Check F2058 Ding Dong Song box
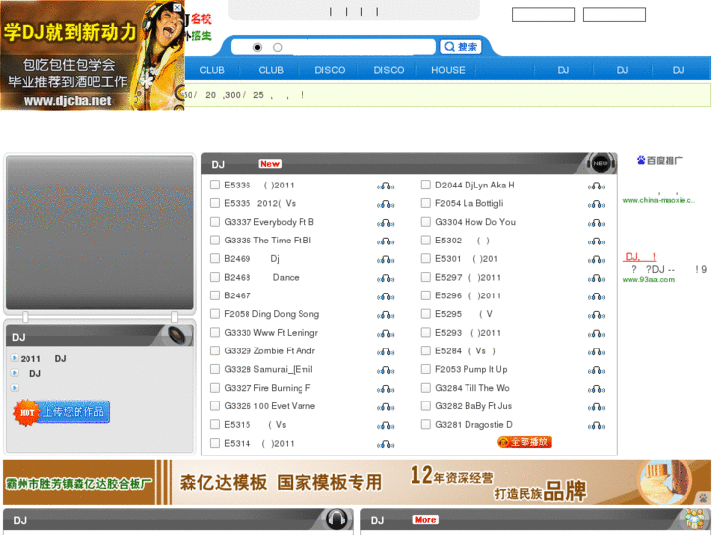The image size is (714, 535). (x=215, y=314)
